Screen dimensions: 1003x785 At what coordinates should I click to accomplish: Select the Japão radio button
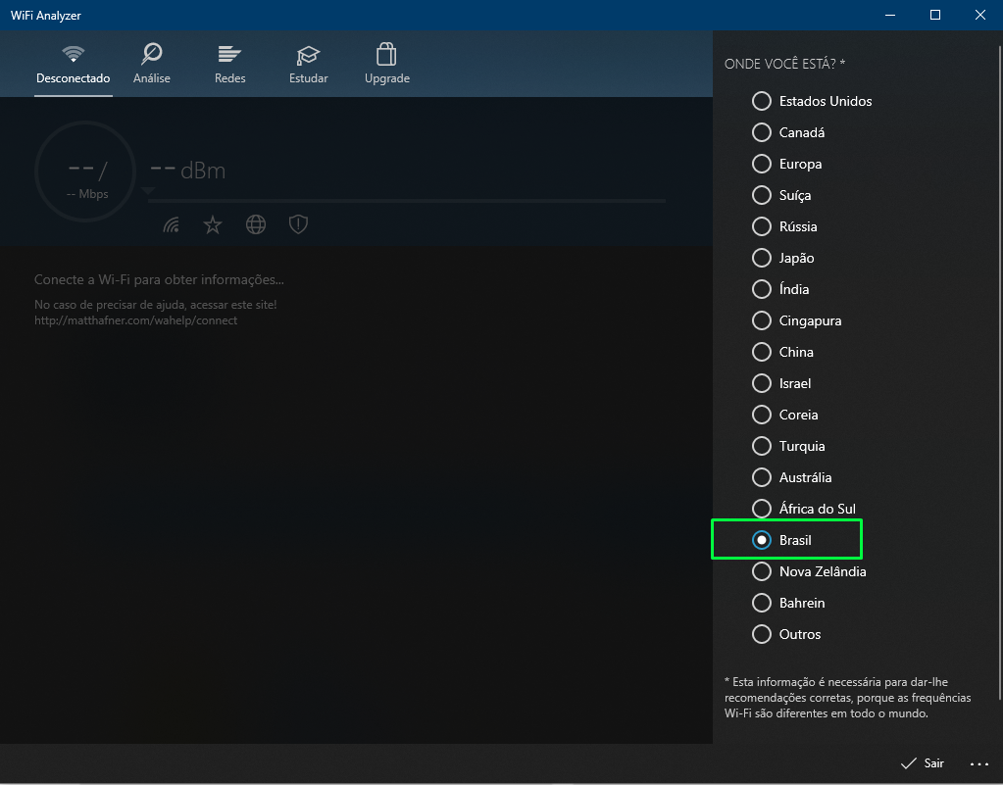(x=762, y=258)
